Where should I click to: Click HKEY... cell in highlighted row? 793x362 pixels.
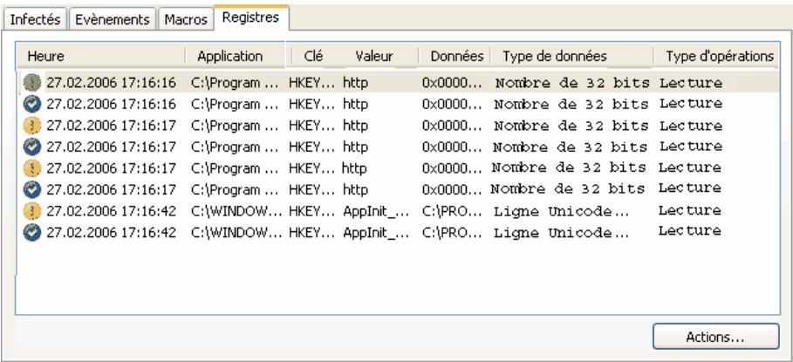(311, 84)
